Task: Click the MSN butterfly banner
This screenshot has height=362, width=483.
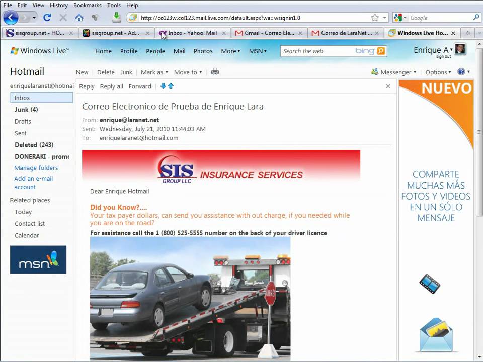Action: [x=38, y=259]
